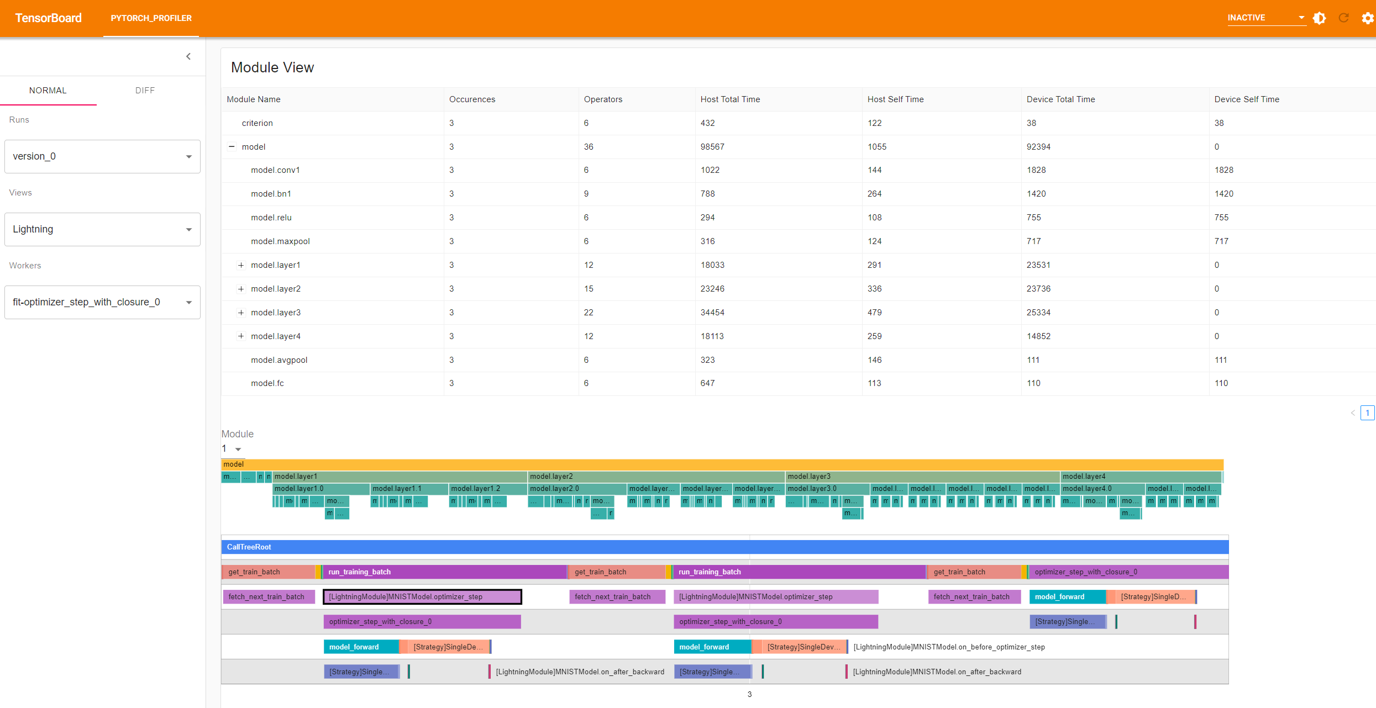This screenshot has height=708, width=1376.
Task: Click the first get_train_batch bar
Action: tap(269, 572)
